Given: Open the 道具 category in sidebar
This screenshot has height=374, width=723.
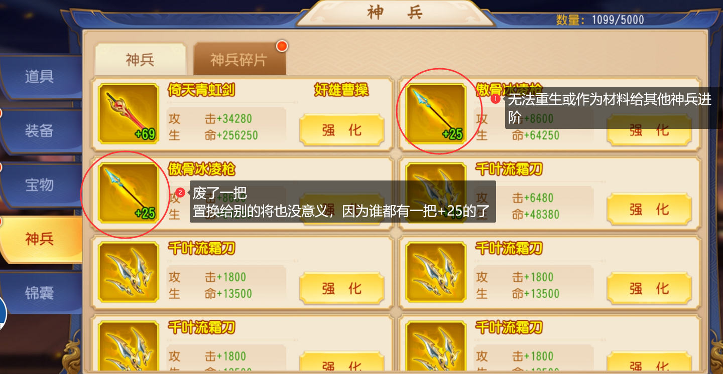Looking at the screenshot, I should (x=40, y=77).
